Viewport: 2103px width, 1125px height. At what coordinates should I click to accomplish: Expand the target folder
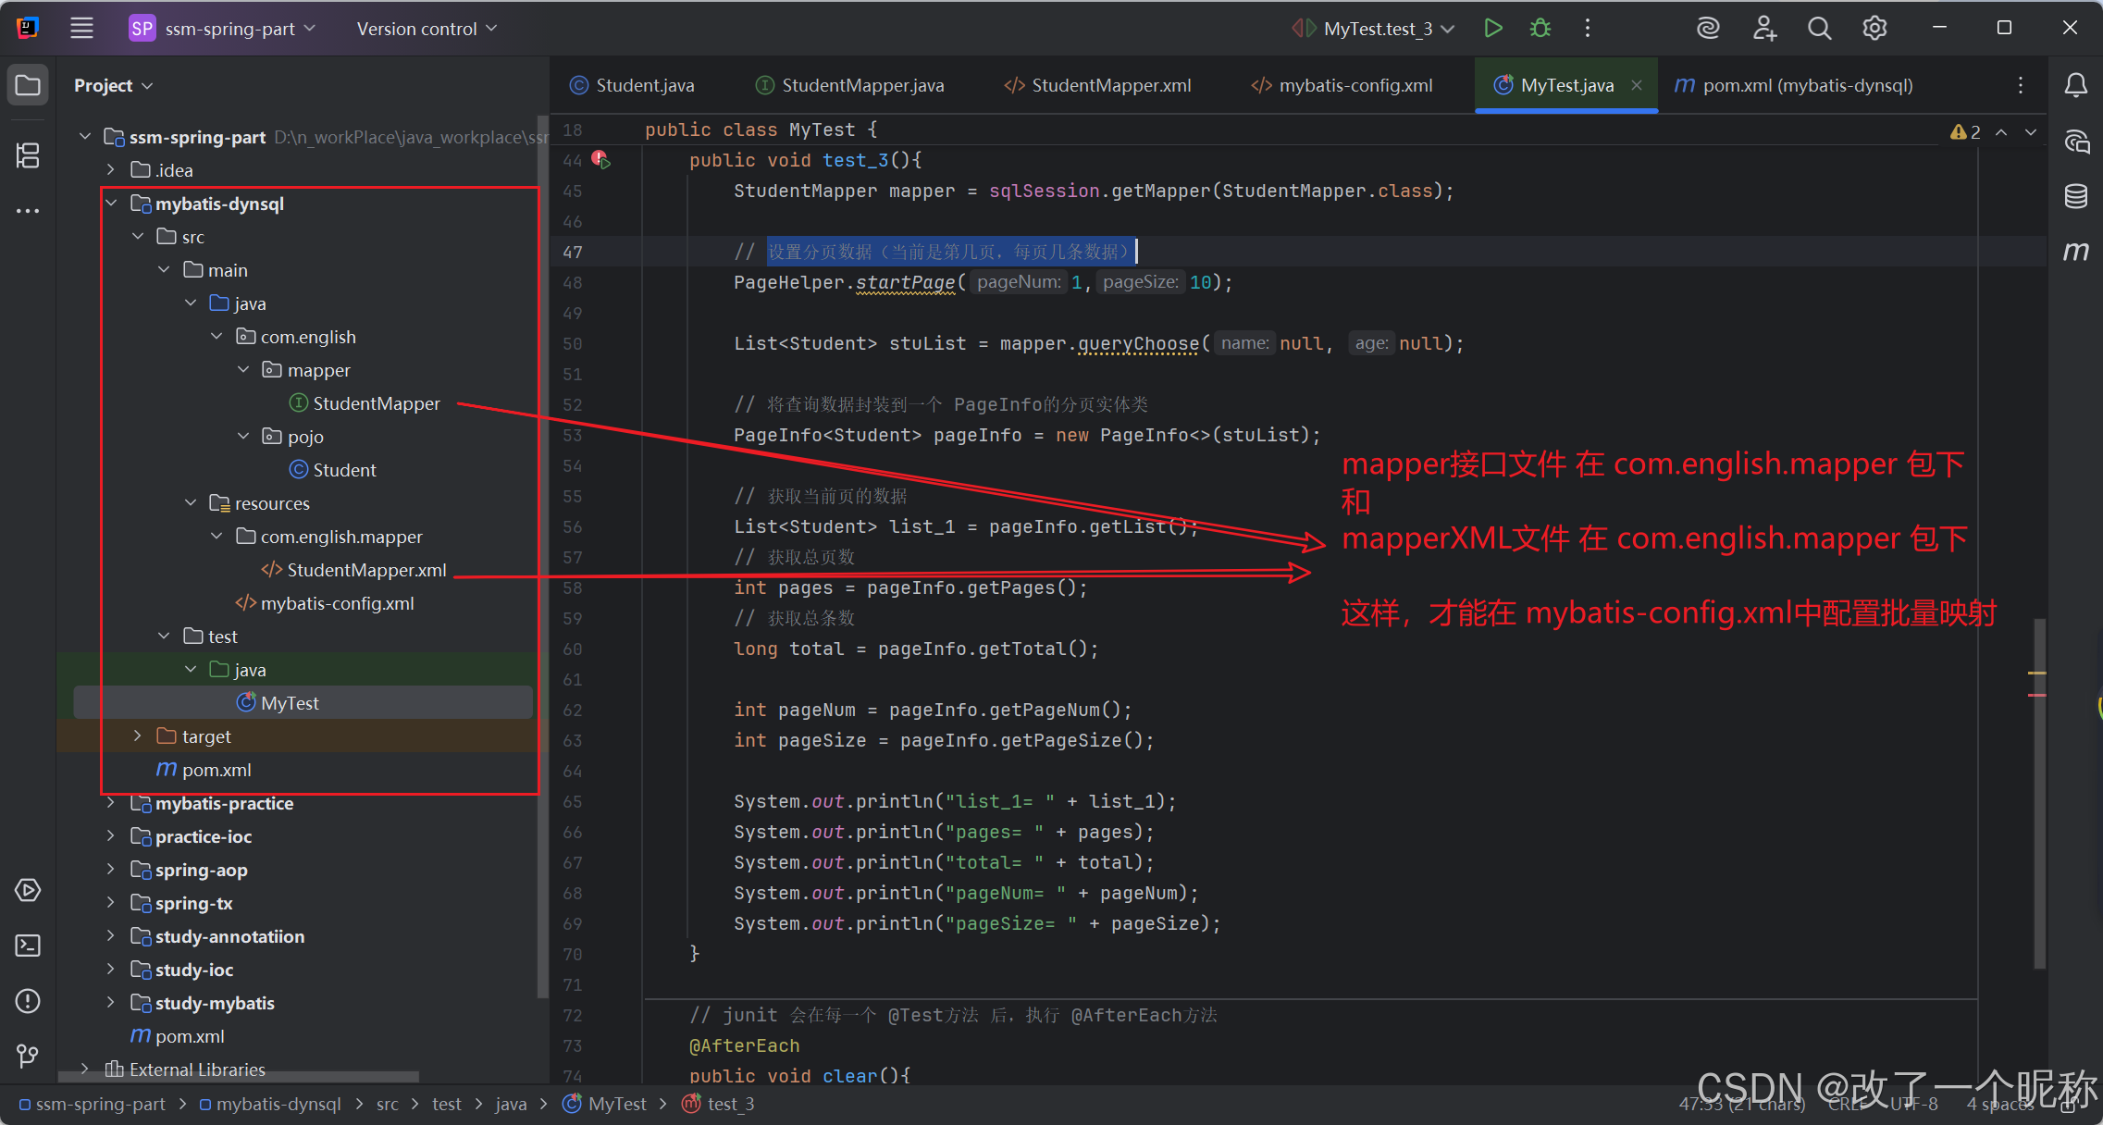coord(138,736)
